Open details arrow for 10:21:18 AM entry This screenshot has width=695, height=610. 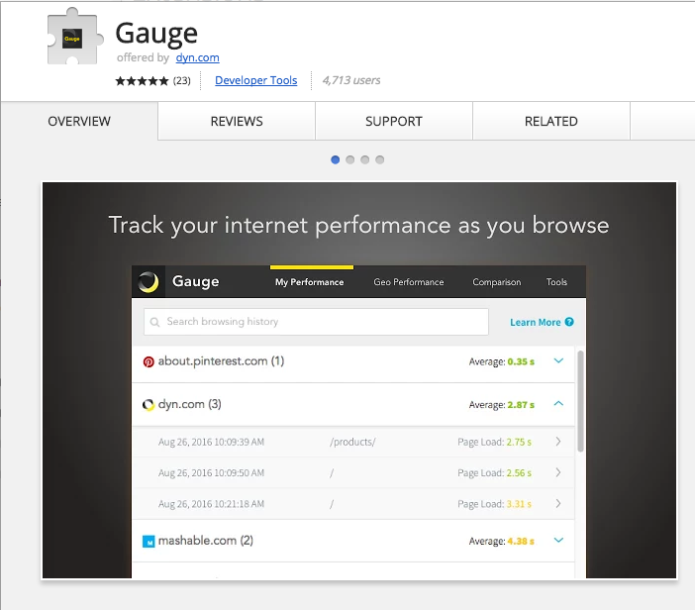point(558,504)
